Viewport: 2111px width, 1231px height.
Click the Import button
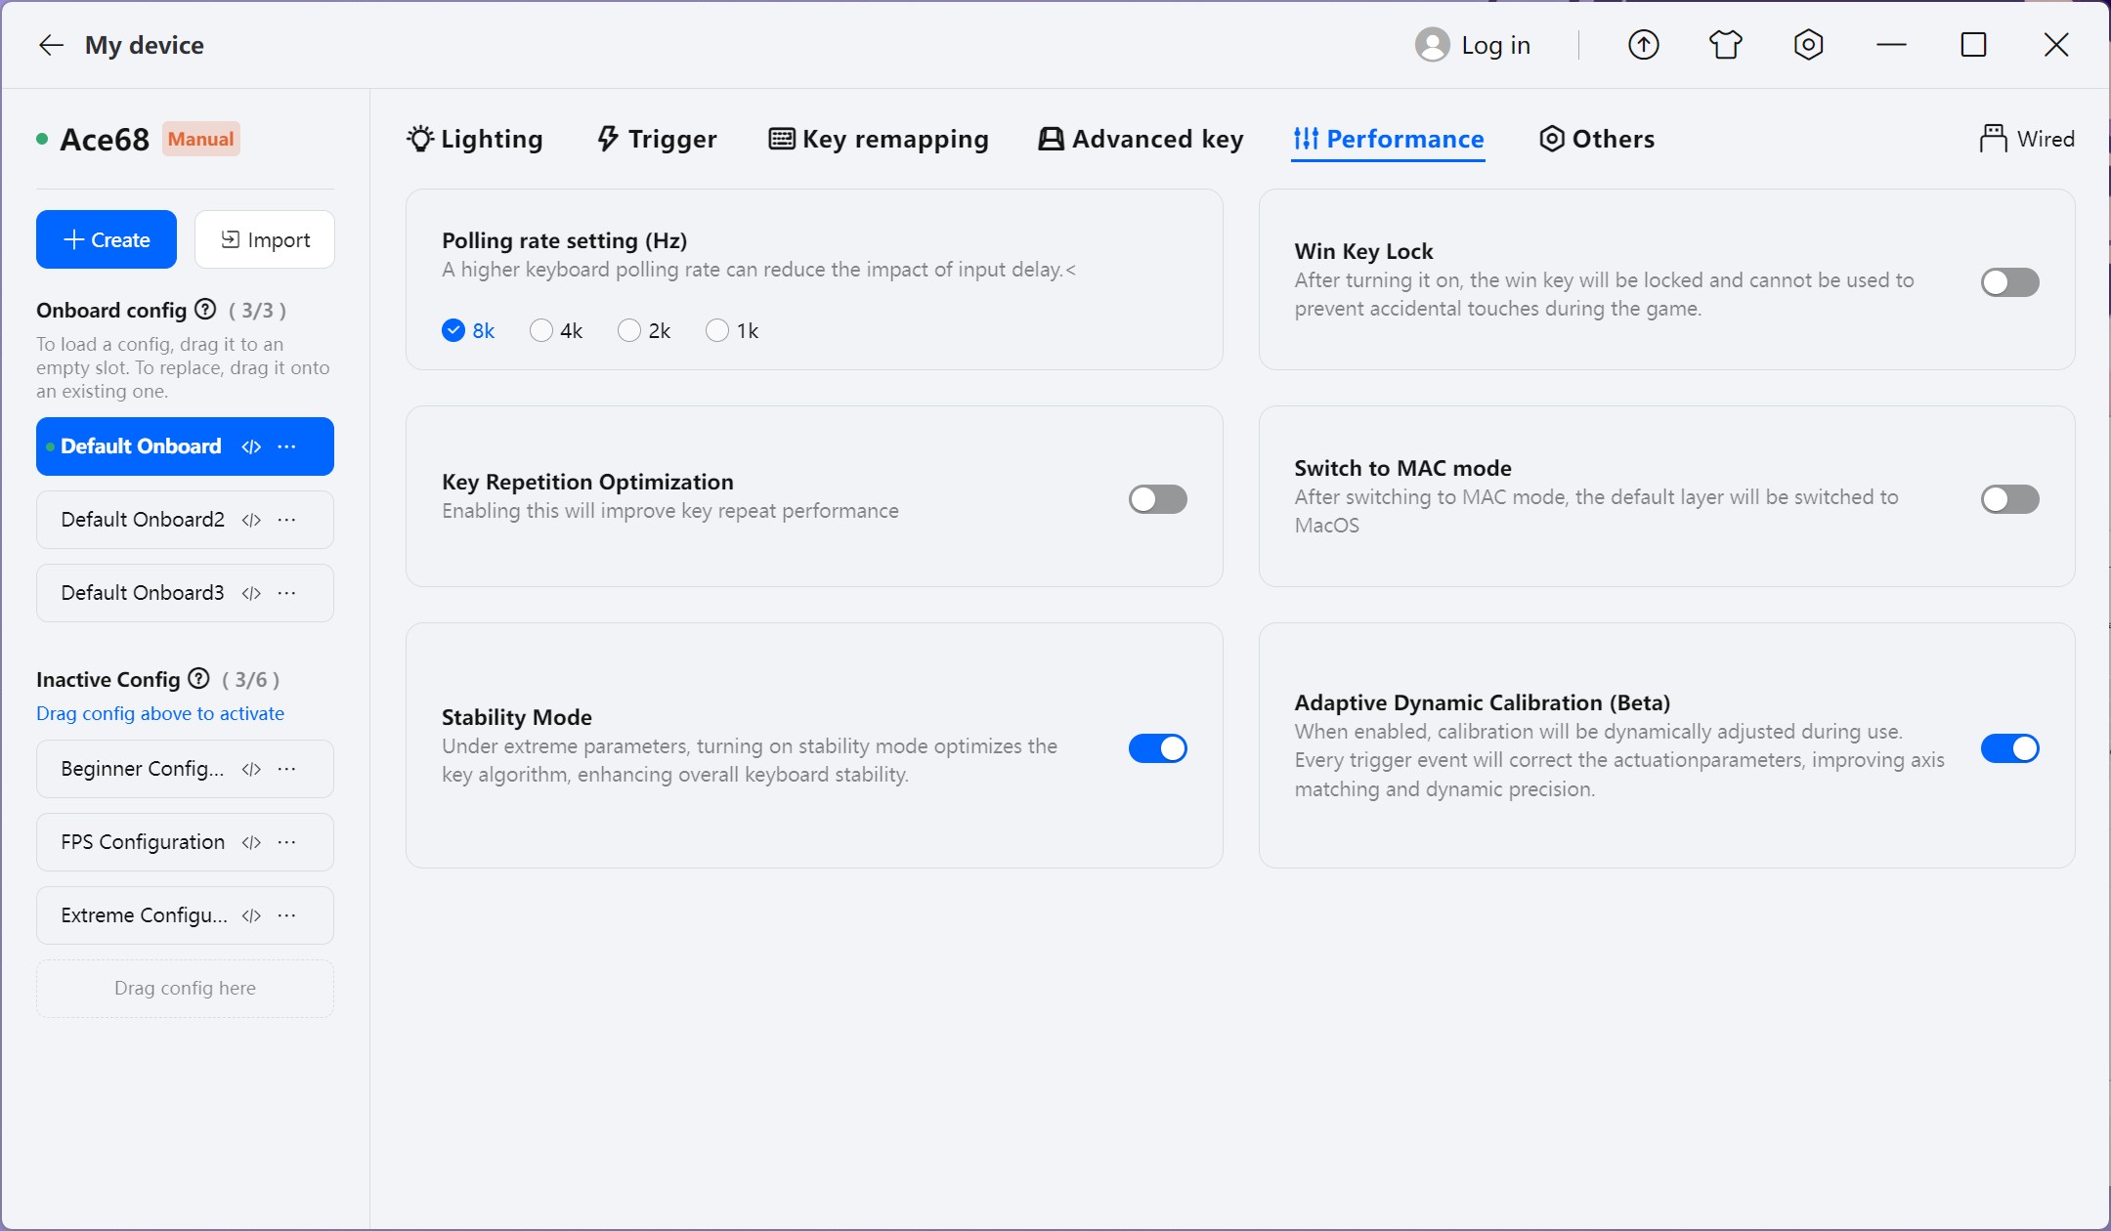click(265, 239)
